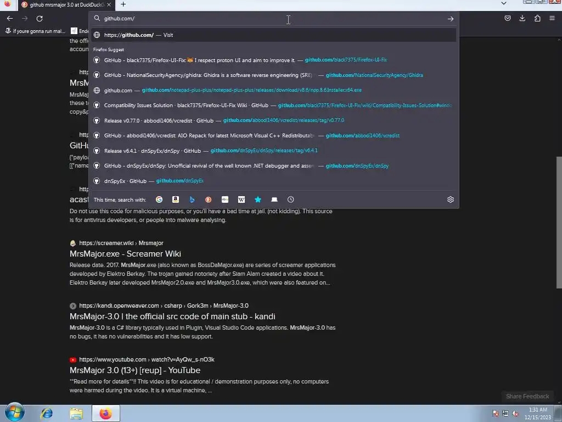
Task: Open 'if youre gonna run mal...' bookmark
Action: pos(35,31)
